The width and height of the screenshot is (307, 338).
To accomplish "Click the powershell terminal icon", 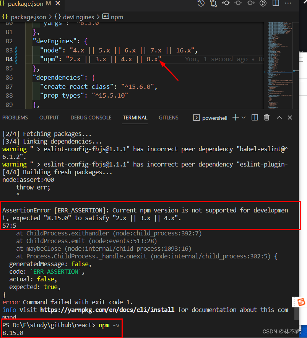I will click(x=197, y=118).
